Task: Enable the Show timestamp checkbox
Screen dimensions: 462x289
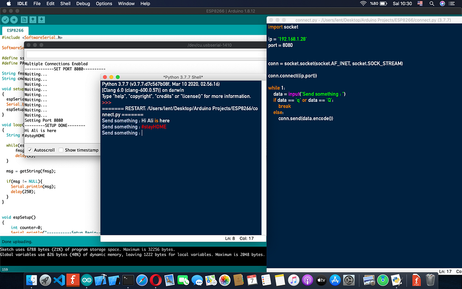Action: tap(61, 150)
